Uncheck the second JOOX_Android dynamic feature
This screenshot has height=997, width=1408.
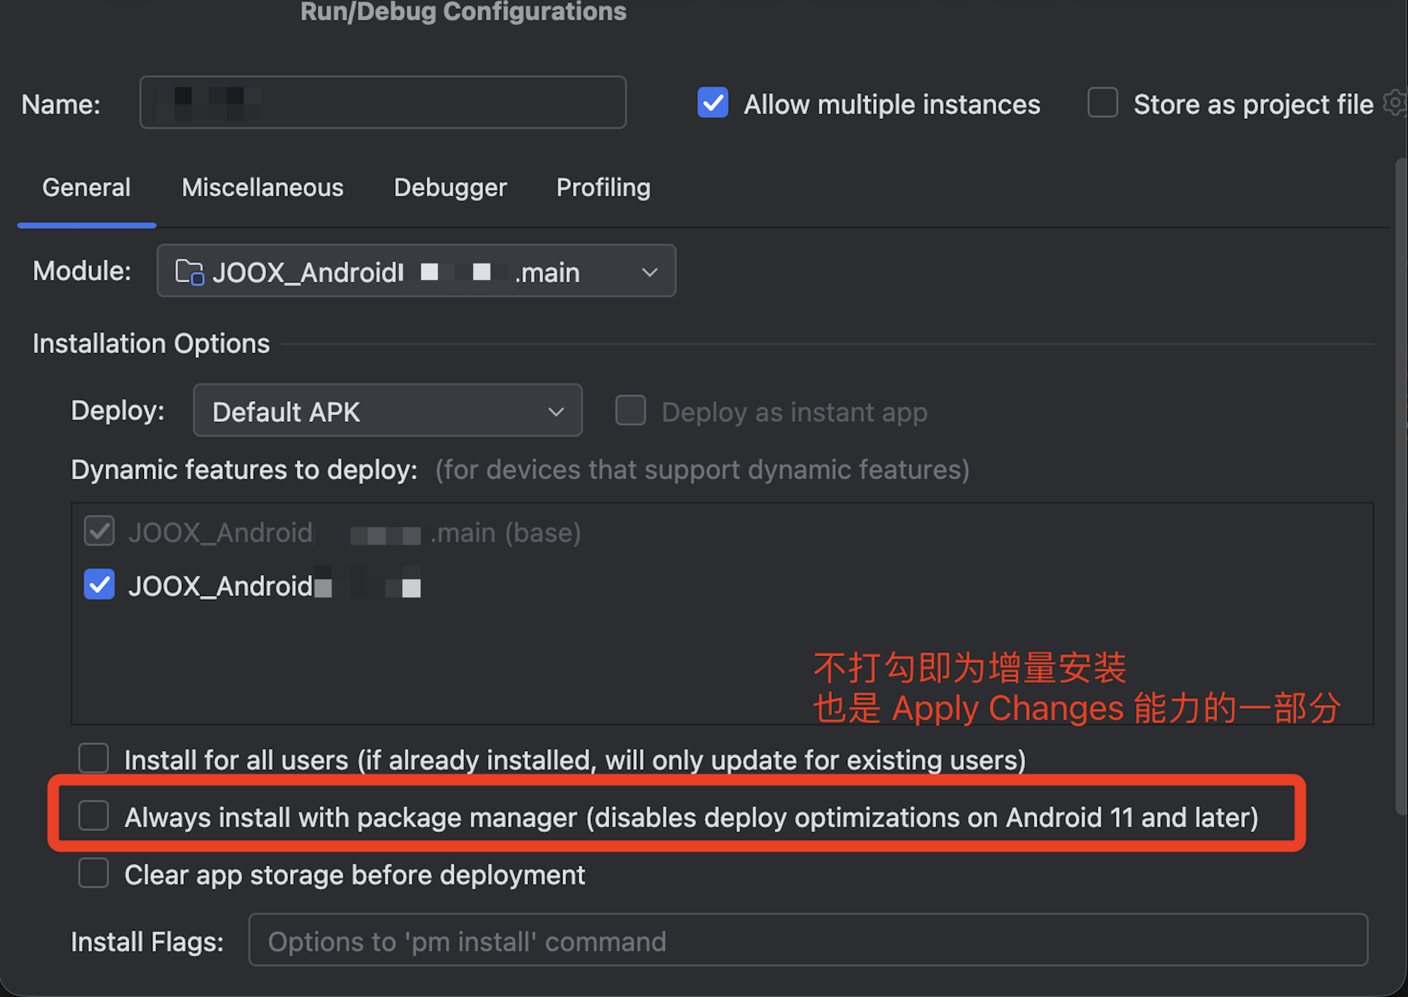coord(99,584)
